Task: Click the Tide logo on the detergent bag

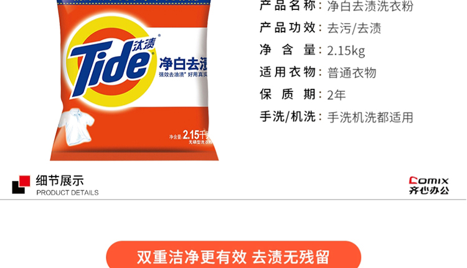Action: click(111, 62)
